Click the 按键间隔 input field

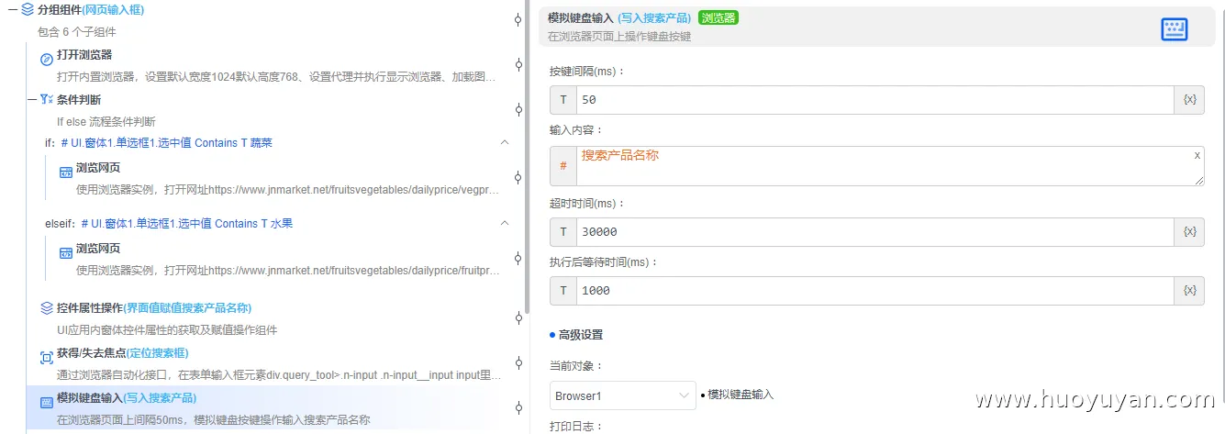click(x=875, y=100)
